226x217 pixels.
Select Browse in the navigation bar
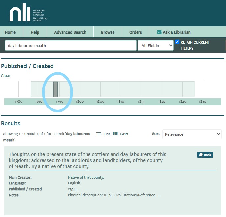pos(108,32)
